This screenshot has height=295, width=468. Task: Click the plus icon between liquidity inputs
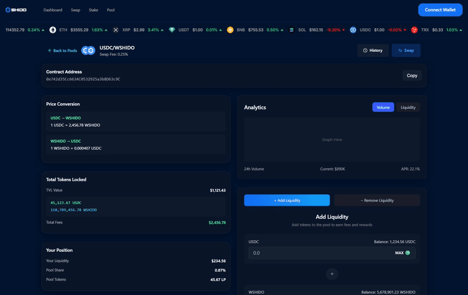coord(332,274)
